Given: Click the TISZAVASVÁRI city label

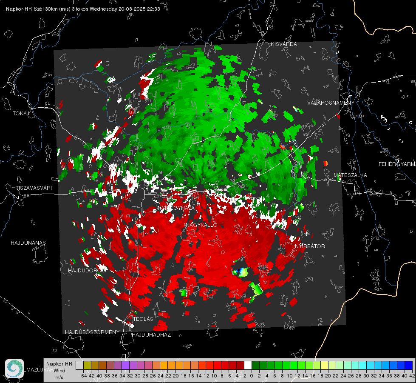Looking at the screenshot, I should point(34,188).
